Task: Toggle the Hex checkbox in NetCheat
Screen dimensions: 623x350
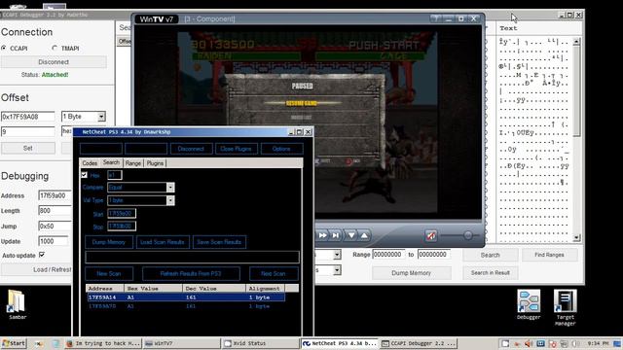Action: pyautogui.click(x=85, y=175)
